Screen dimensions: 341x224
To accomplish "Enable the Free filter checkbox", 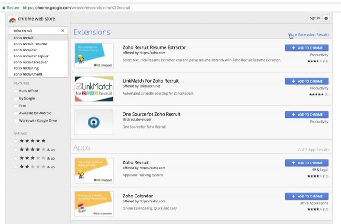I will [x=16, y=106].
